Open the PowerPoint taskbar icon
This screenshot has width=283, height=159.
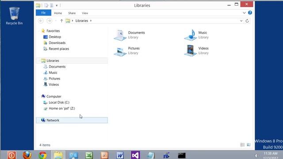click(104, 155)
